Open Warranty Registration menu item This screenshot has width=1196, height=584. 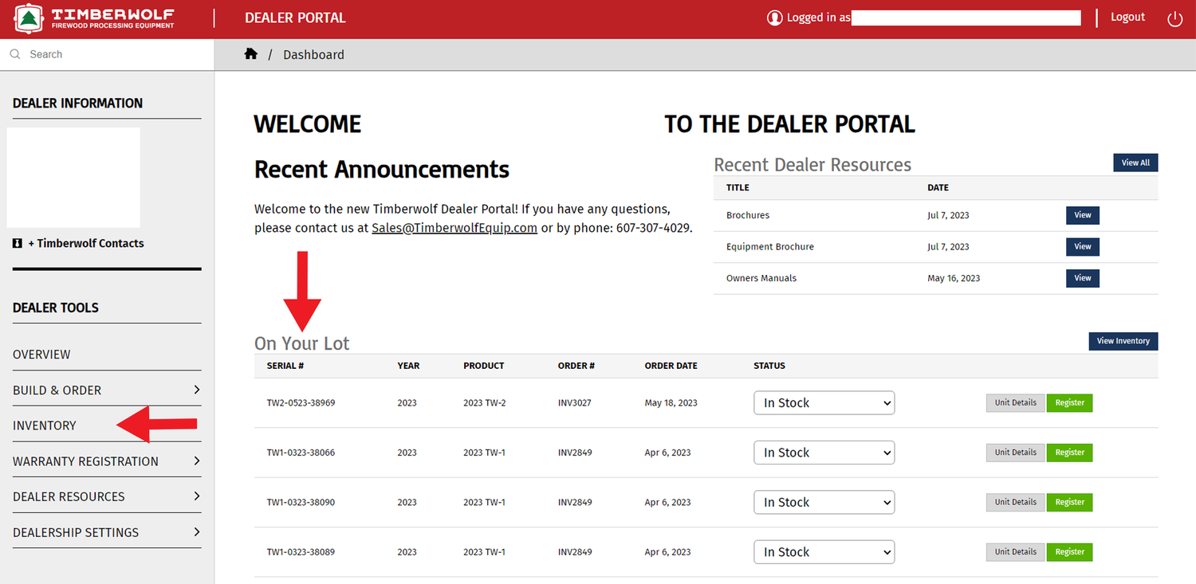pos(85,461)
